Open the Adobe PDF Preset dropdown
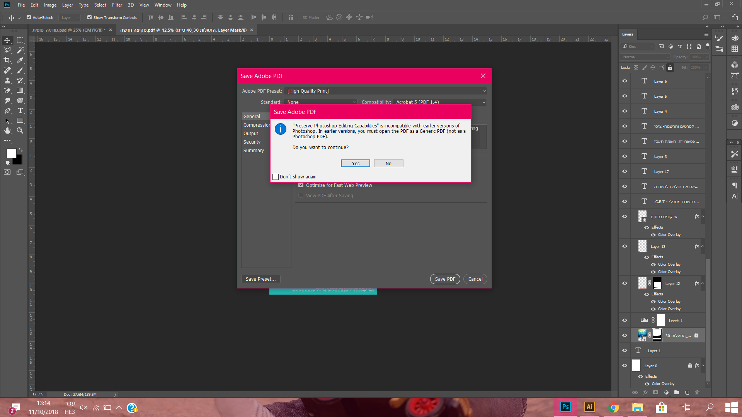Screen dimensions: 742x417 pos(385,91)
